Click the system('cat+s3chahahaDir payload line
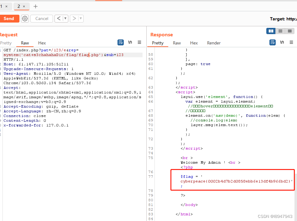The width and height of the screenshot is (297, 221). click(63, 55)
